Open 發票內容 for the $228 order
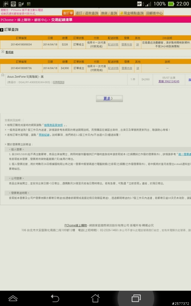 127,45
